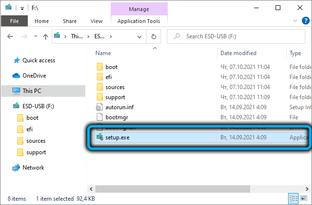Refresh the current folder view
Screen dimensions: 312x205
pos(153,36)
